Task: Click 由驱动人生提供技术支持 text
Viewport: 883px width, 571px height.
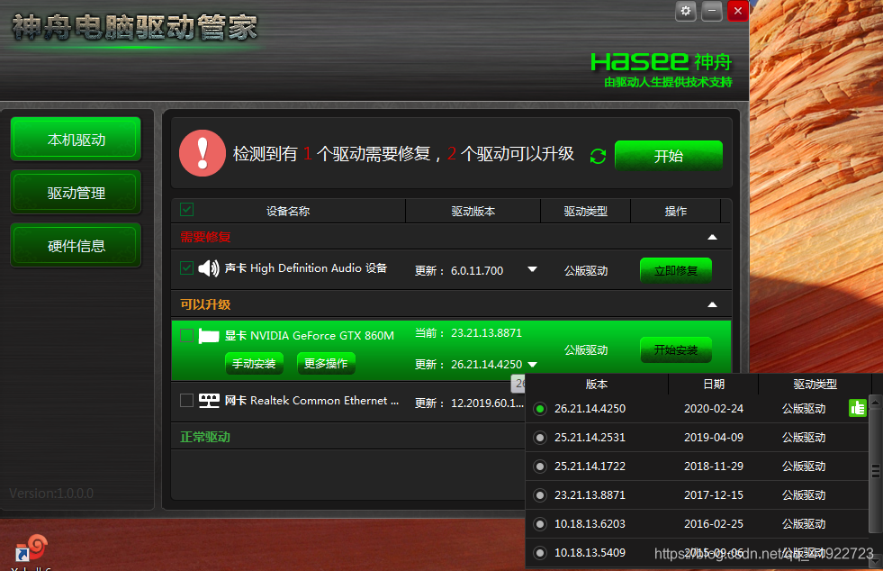Action: (668, 82)
